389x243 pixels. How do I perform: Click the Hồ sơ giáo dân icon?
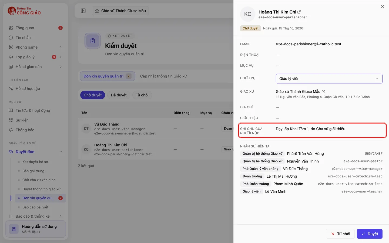tap(11, 67)
